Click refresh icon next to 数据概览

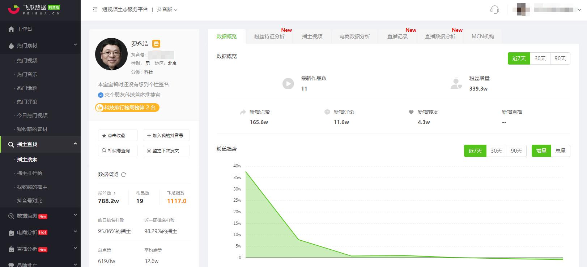[x=124, y=175]
